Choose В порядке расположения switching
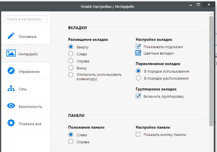This screenshot has height=152, width=217. coord(138,78)
